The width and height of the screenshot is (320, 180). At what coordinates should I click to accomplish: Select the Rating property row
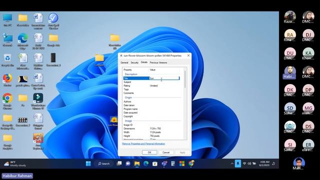tap(151, 85)
